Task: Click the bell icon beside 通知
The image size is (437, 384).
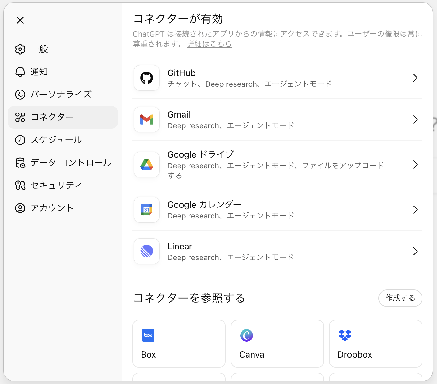Action: coord(20,72)
